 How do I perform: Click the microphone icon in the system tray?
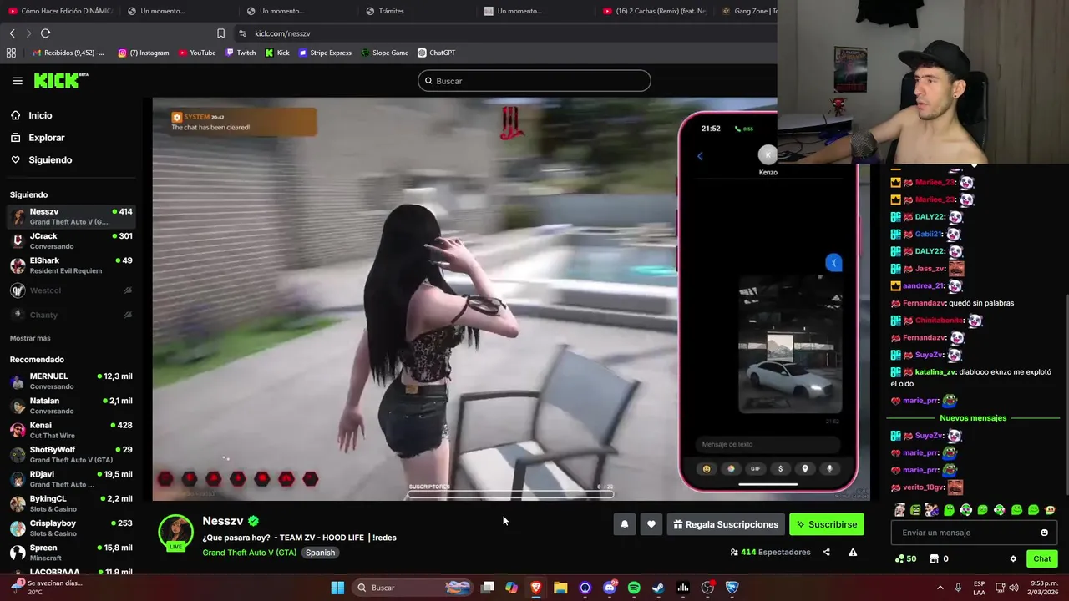point(958,588)
